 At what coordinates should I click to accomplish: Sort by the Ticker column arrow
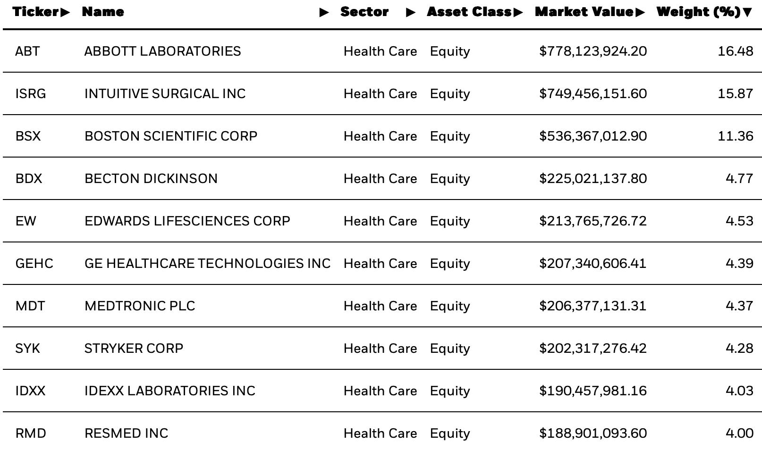tap(65, 12)
